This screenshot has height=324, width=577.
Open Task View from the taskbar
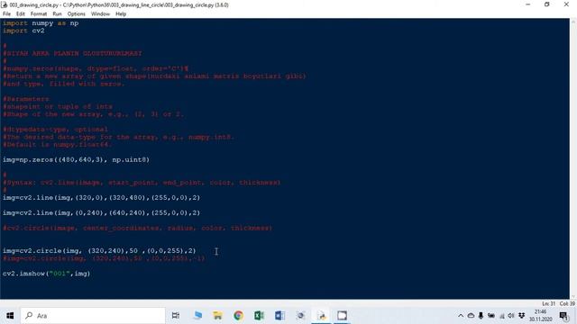pyautogui.click(x=176, y=316)
